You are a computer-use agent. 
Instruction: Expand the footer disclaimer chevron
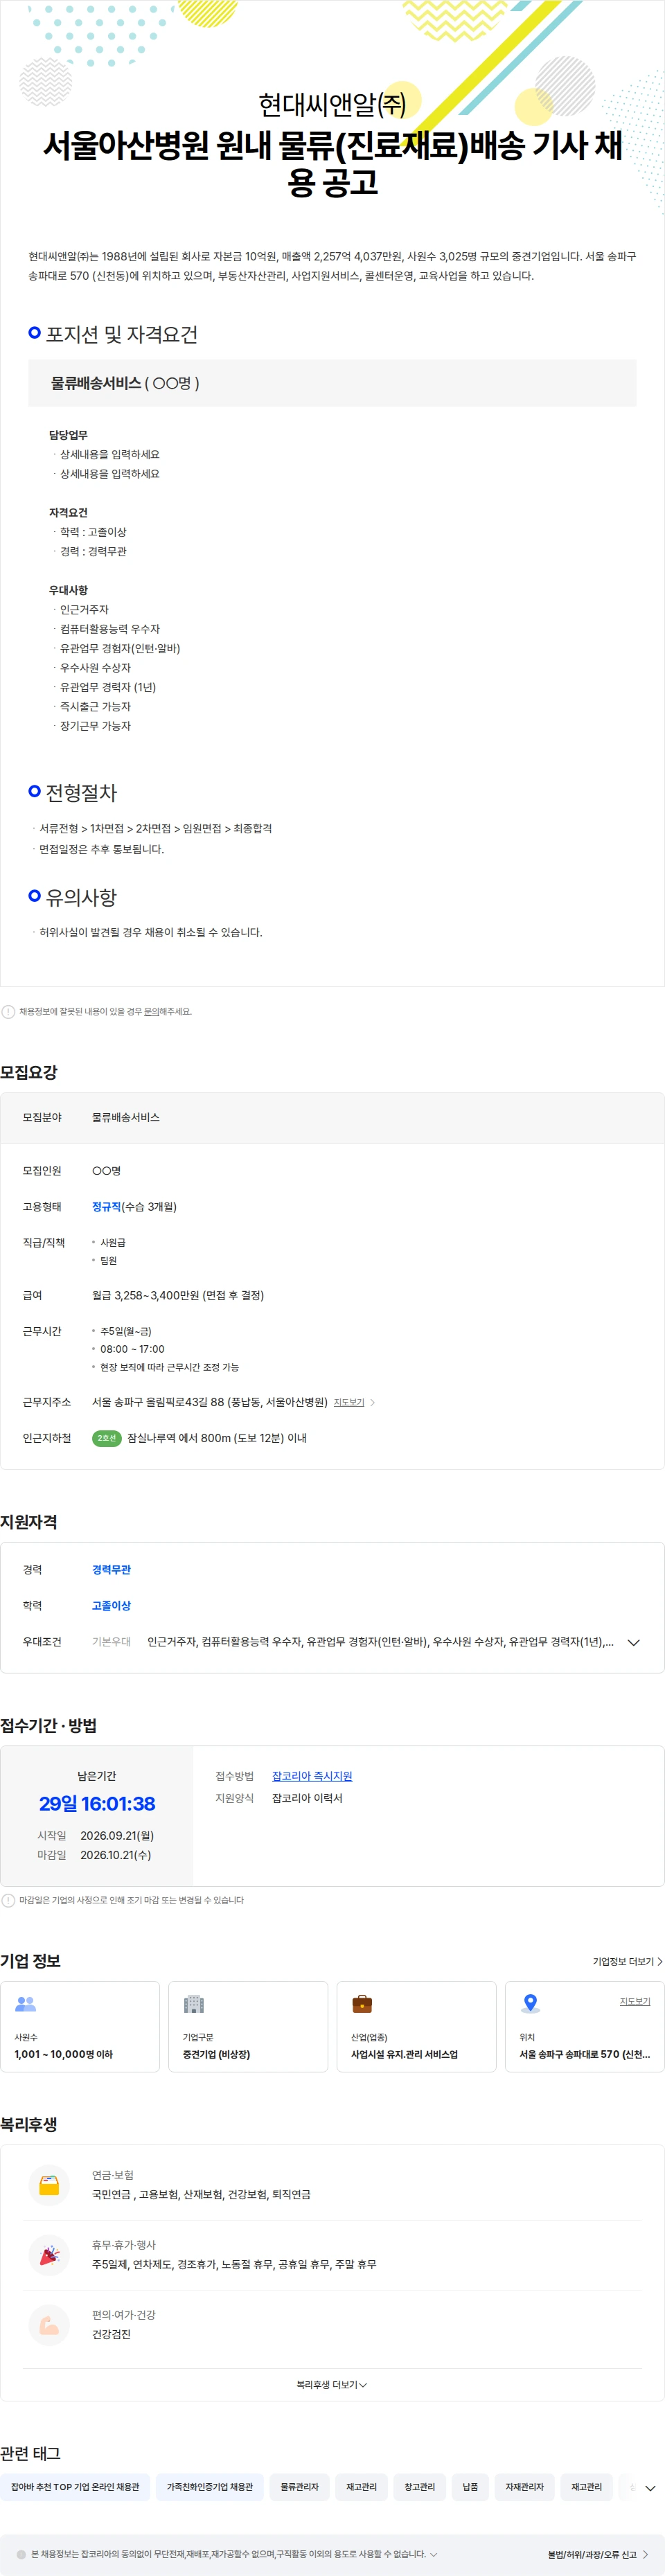[433, 2554]
